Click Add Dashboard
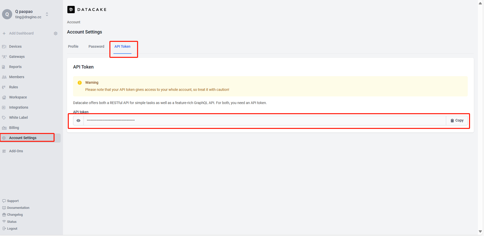Image resolution: width=484 pixels, height=236 pixels. coord(21,33)
